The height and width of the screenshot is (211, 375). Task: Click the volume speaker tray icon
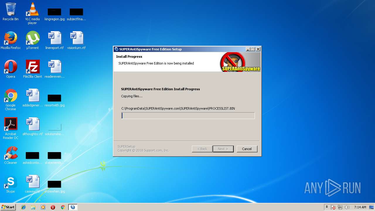click(x=347, y=207)
